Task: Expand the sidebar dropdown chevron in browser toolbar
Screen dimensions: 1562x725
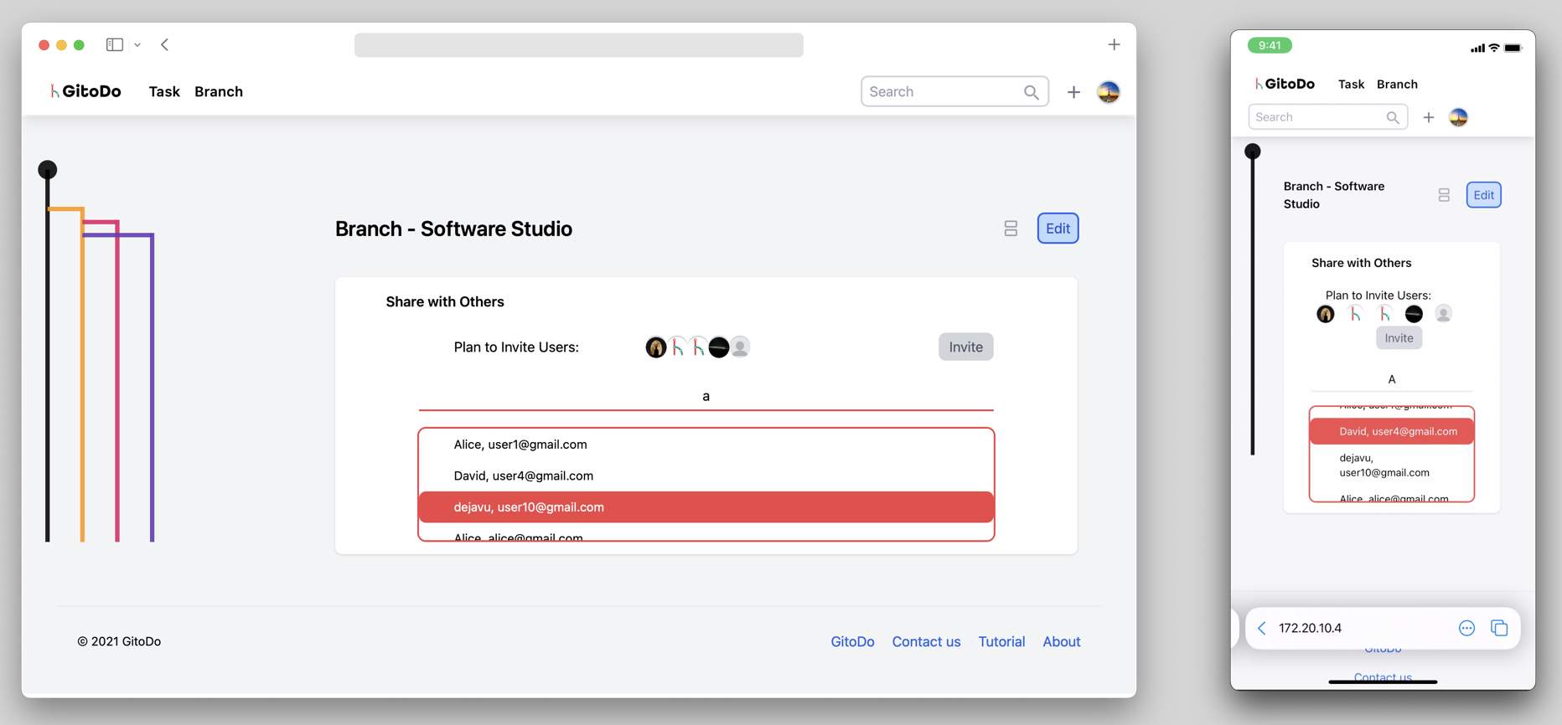Action: [137, 45]
